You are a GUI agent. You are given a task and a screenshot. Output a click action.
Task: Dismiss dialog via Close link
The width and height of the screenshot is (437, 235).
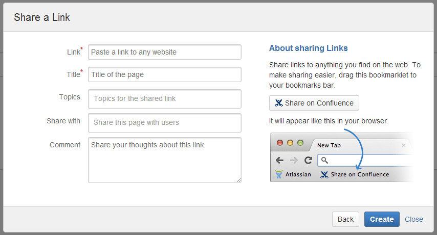pos(414,219)
